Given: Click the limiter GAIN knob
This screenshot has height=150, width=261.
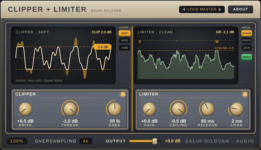Looking at the screenshot, I should [x=149, y=109].
